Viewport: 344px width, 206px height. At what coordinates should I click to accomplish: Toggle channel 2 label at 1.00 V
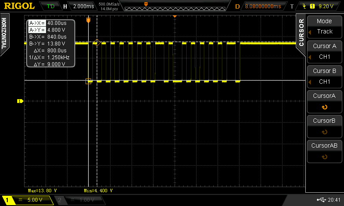[x=80, y=200]
